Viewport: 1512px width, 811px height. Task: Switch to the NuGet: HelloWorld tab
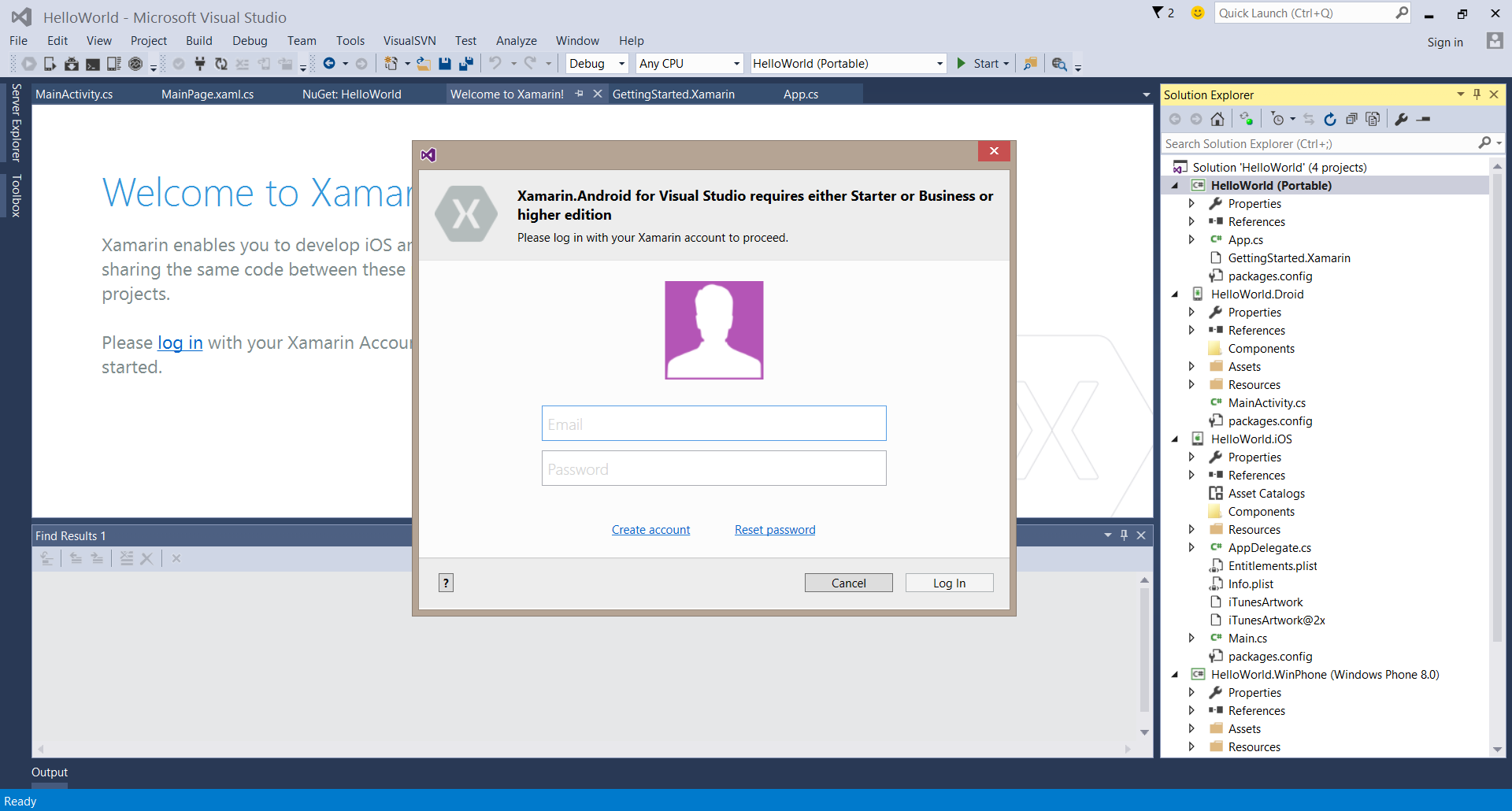(x=352, y=94)
